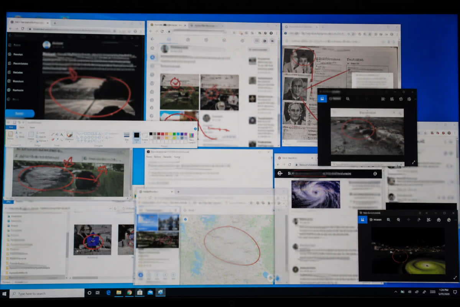Click the Crop button in Paint
460x307 pixels.
[41, 133]
